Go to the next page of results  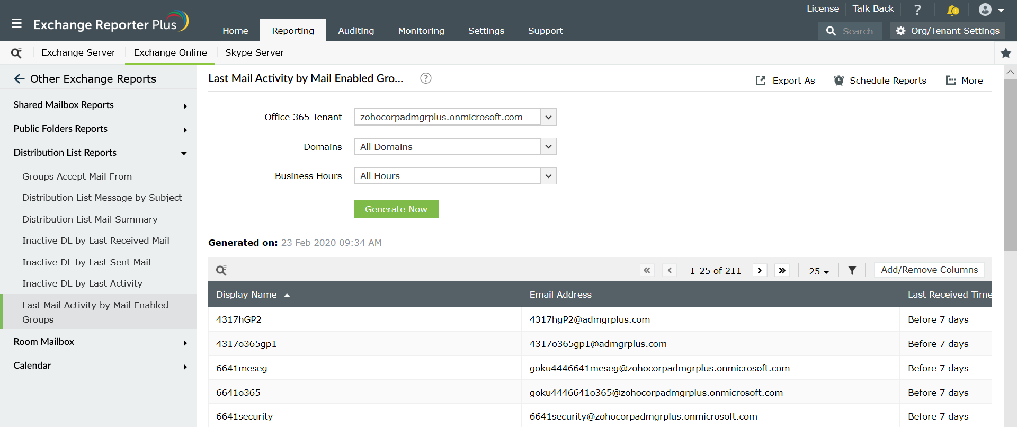760,270
